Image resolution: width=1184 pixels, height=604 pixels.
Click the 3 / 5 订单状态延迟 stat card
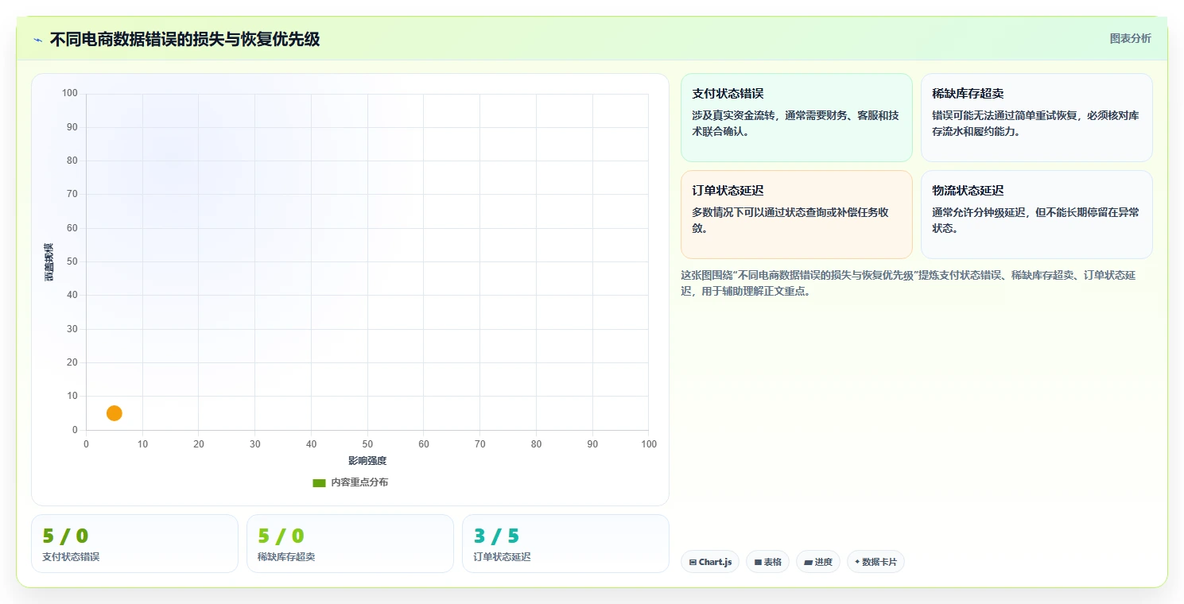tap(565, 544)
